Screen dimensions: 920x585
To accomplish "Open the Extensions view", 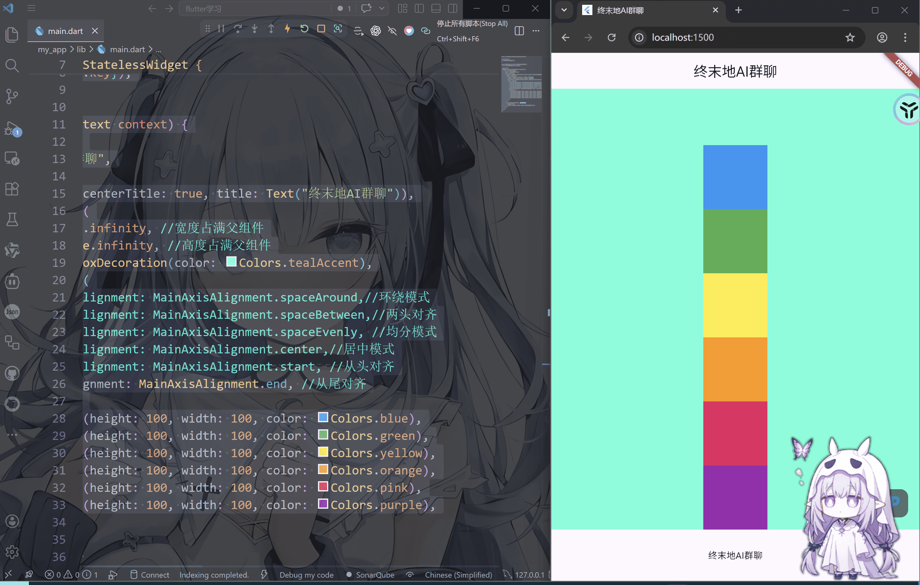I will [12, 189].
